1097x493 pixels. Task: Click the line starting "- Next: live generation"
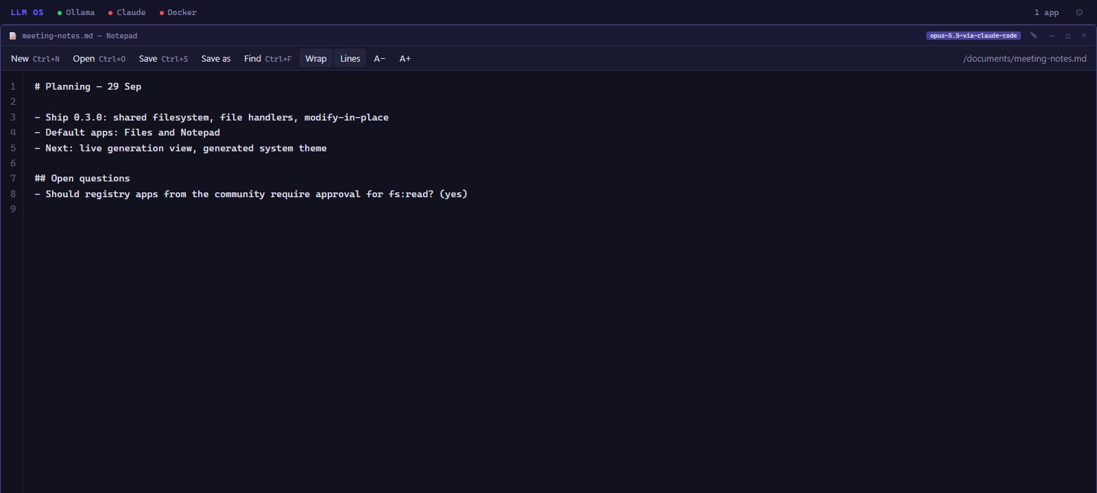coord(180,149)
